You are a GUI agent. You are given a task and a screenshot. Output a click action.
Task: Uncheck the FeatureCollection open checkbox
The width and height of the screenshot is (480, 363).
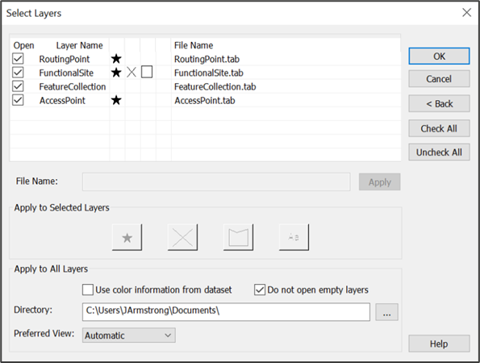(18, 86)
